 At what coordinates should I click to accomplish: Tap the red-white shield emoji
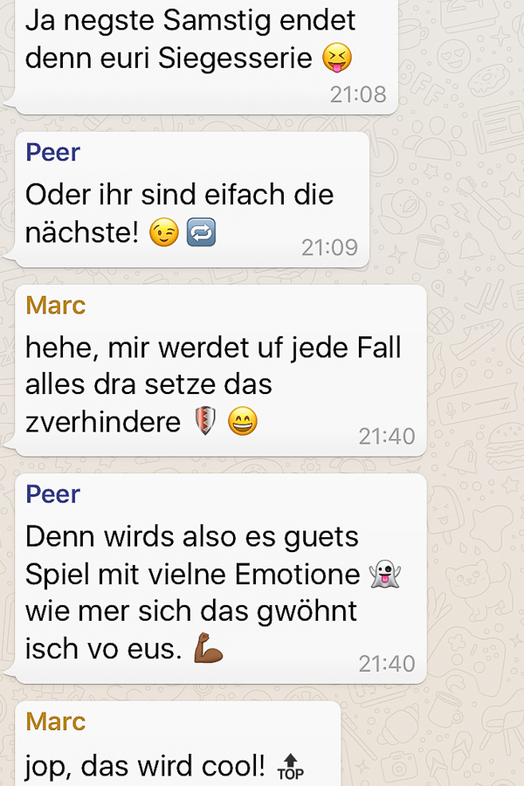(205, 420)
